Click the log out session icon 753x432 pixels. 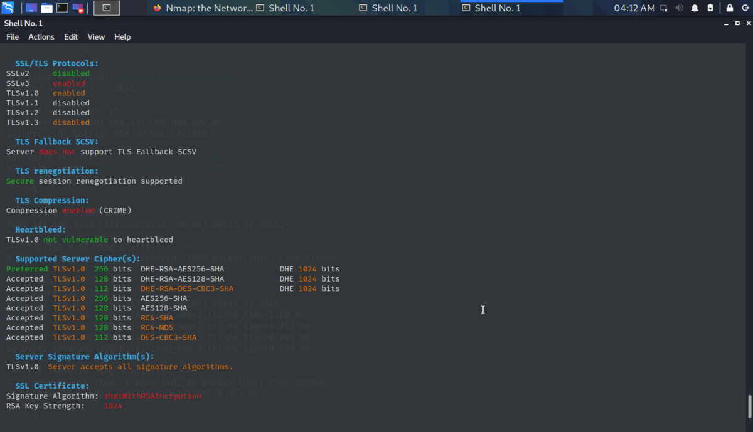pyautogui.click(x=744, y=8)
